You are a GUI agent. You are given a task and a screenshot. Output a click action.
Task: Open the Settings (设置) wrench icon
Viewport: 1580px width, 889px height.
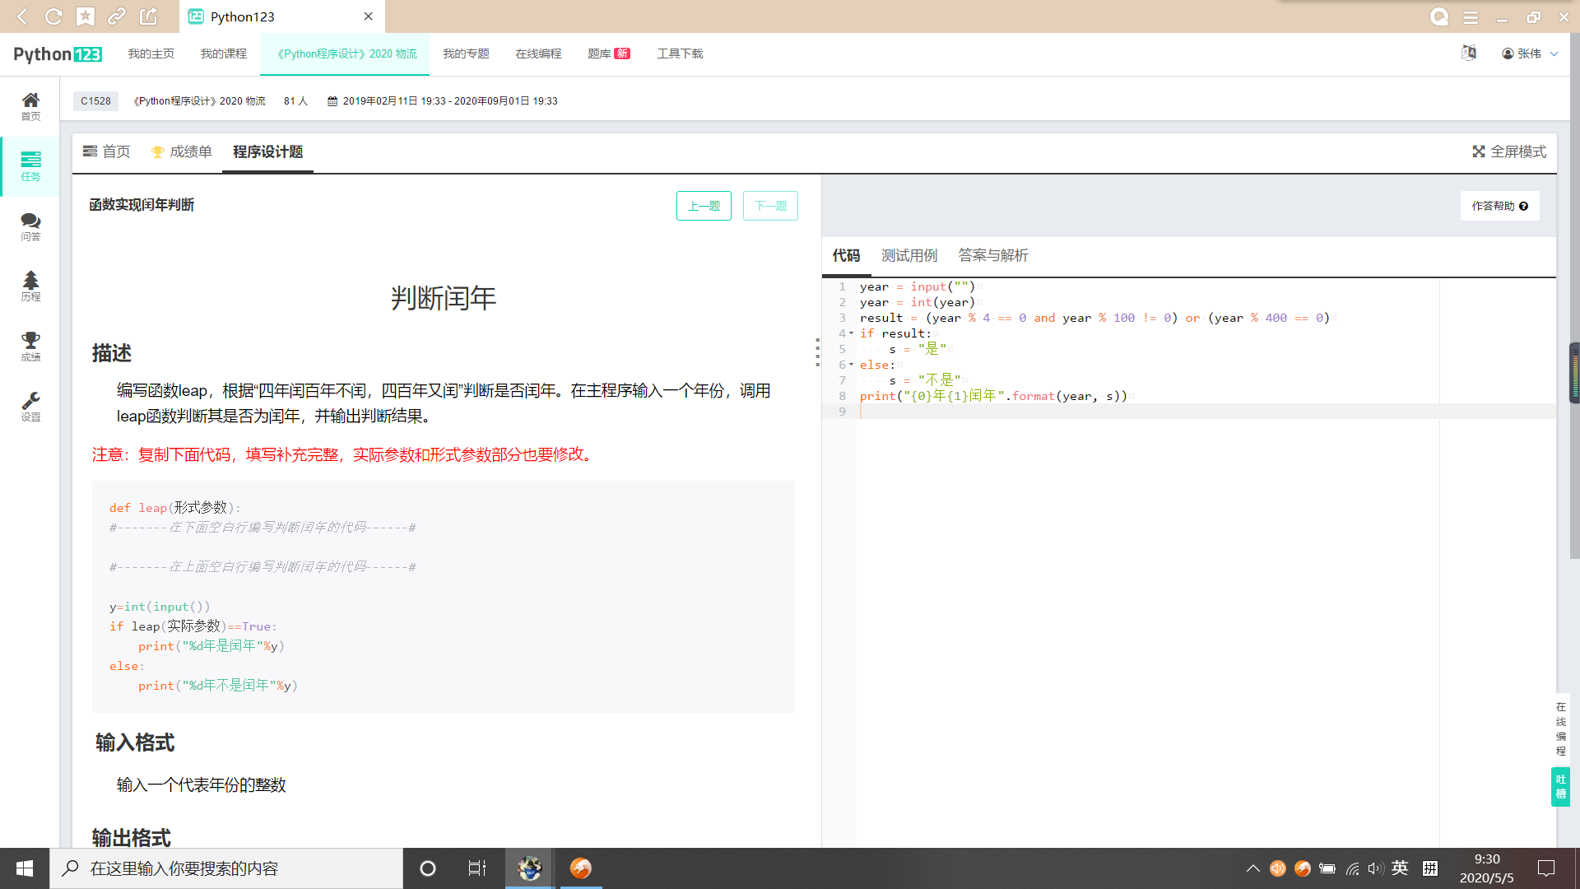[30, 406]
